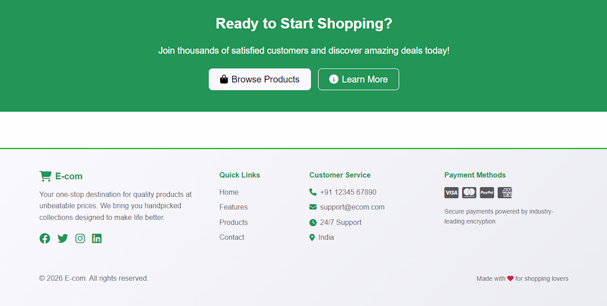Click the location pin icon beside India

click(x=312, y=238)
